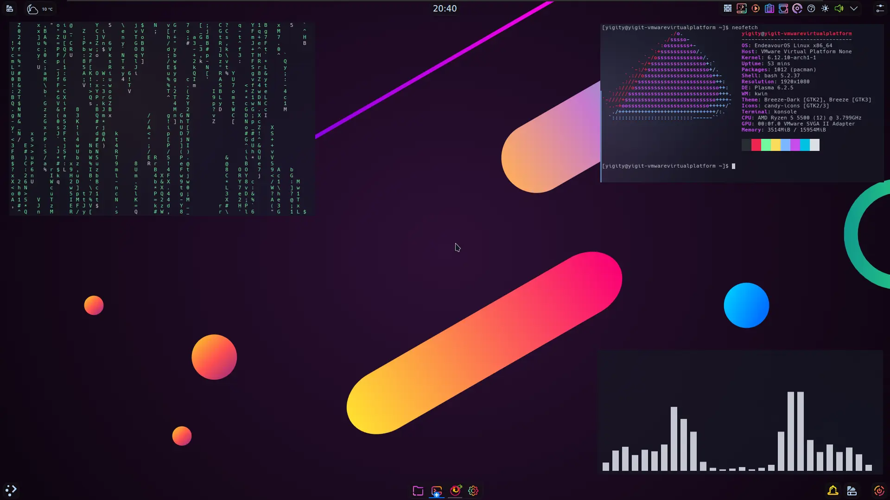Screen dimensions: 890x500
Task: Open the disc/media devices tray icon
Action: tap(797, 8)
